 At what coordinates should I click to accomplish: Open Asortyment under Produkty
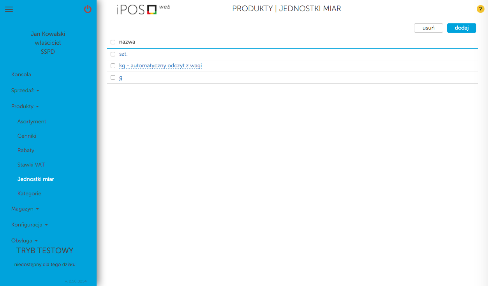tap(32, 122)
